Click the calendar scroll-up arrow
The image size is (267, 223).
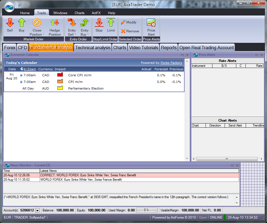[187, 61]
